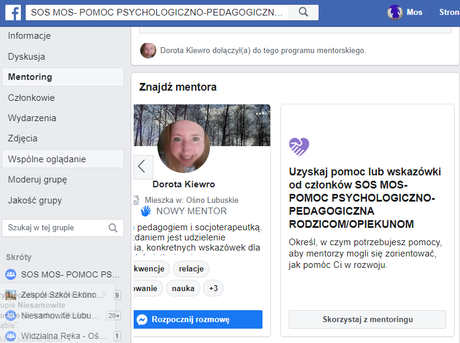Click the search magnifier button in top bar
The image size is (460, 343).
click(303, 13)
